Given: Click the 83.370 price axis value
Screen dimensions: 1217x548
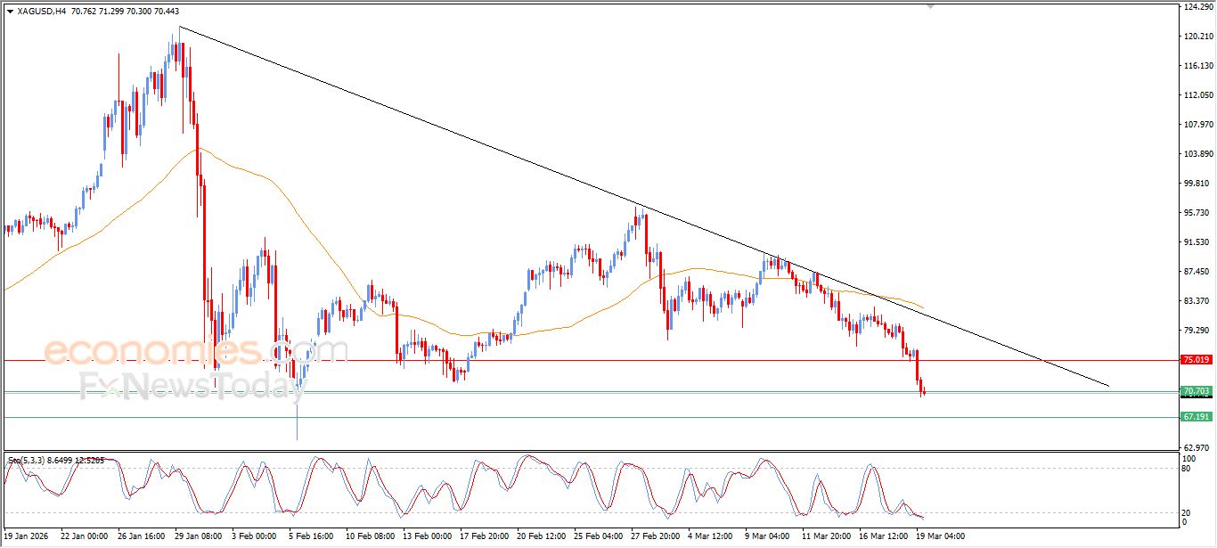Looking at the screenshot, I should tap(1198, 301).
